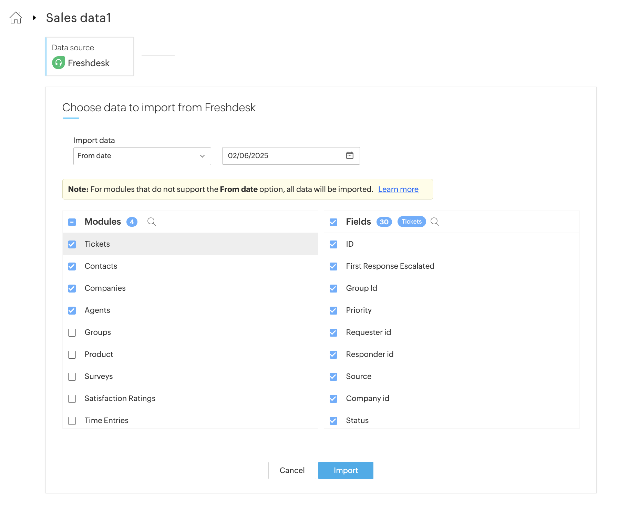Image resolution: width=618 pixels, height=512 pixels.
Task: Open the Learn more link
Action: (398, 189)
